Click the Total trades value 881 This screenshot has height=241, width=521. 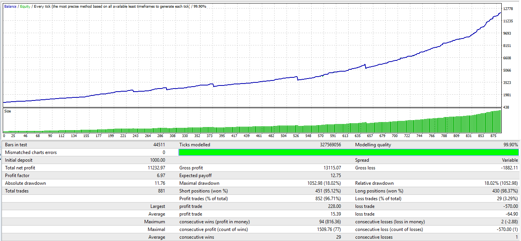click(x=162, y=191)
